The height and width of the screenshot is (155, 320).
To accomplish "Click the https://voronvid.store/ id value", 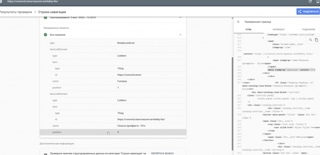I will click(130, 75).
